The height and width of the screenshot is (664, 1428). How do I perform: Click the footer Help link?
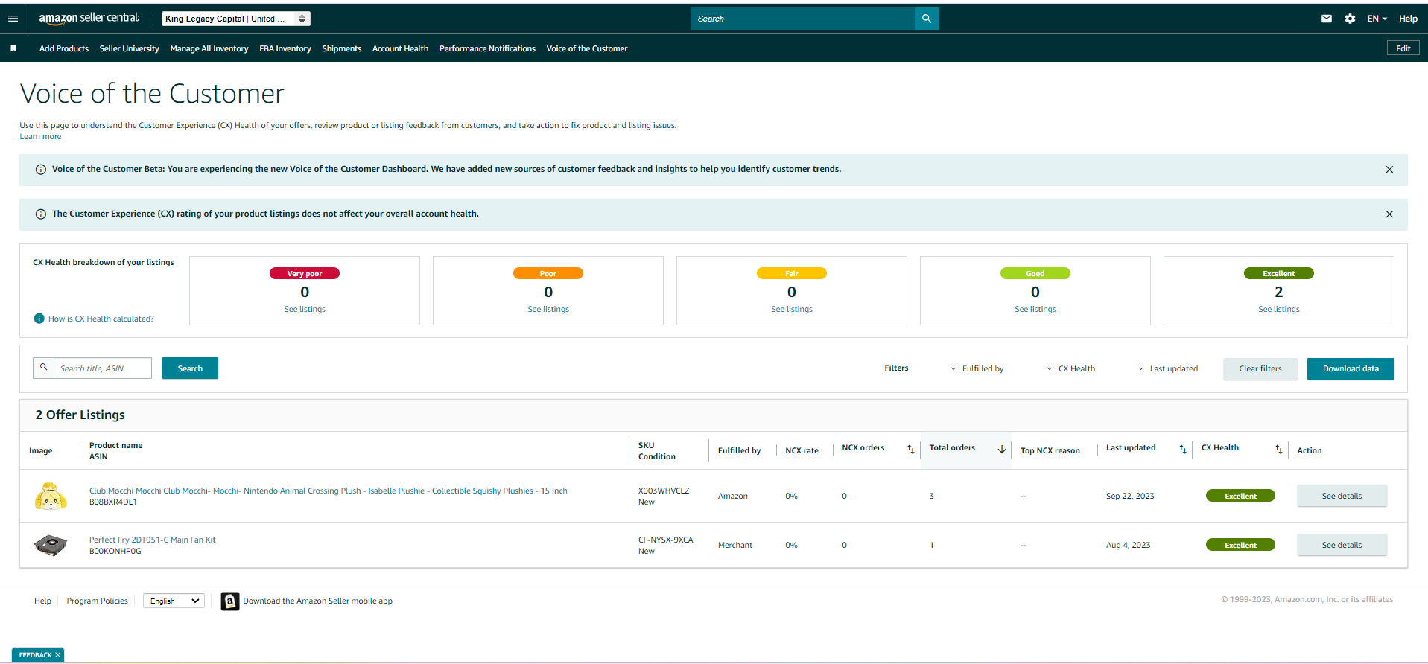(42, 601)
